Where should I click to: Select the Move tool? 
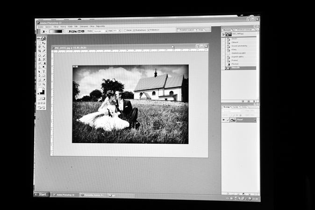tap(44, 43)
